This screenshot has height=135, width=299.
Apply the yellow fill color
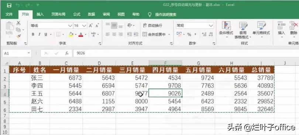[x=71, y=34]
